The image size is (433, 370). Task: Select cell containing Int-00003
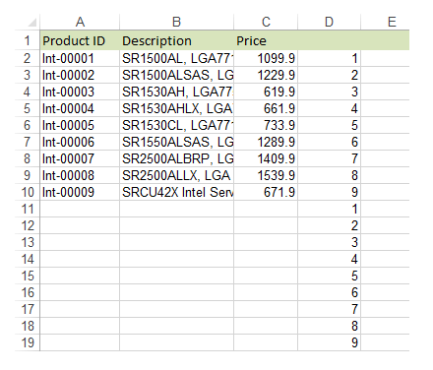pos(80,92)
